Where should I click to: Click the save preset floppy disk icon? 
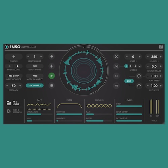tap(161, 47)
